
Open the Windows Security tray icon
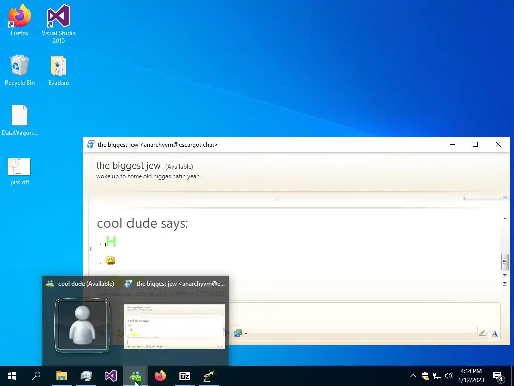pyautogui.click(x=425, y=376)
